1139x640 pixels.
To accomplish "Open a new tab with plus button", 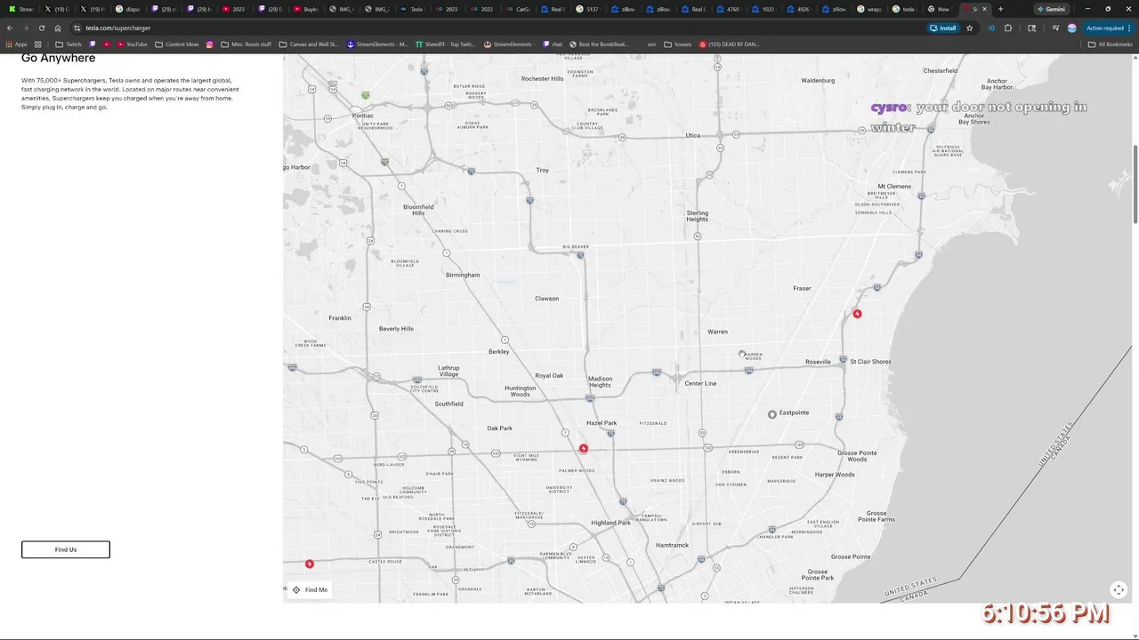I will (1000, 9).
